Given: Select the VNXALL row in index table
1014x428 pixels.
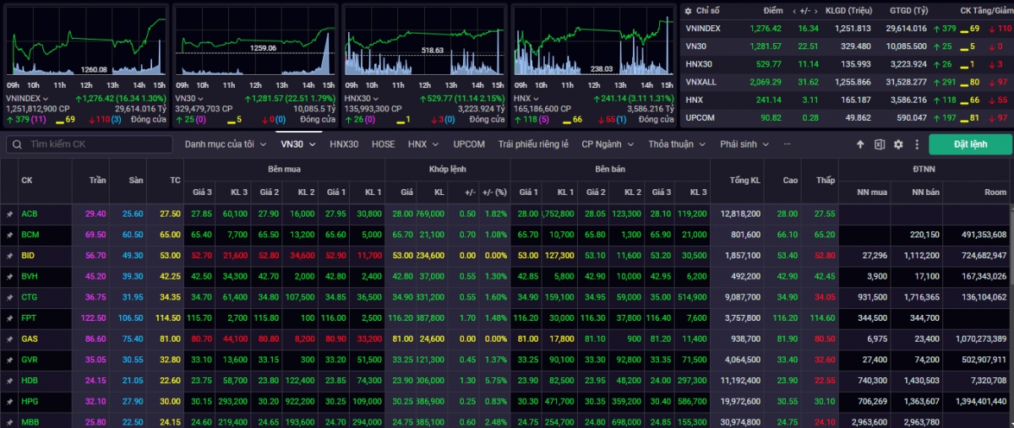Looking at the screenshot, I should pos(847,82).
